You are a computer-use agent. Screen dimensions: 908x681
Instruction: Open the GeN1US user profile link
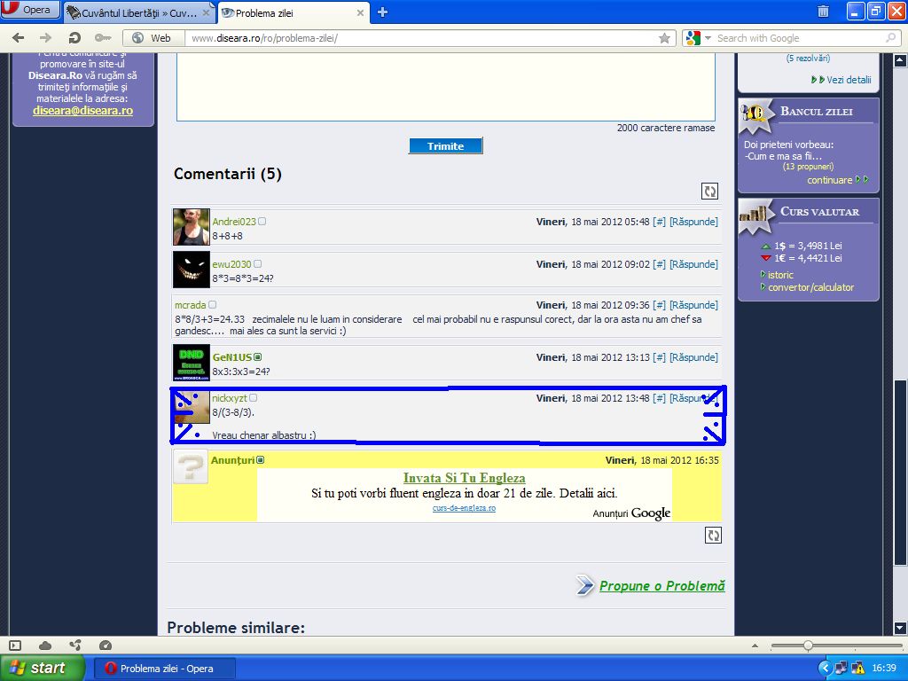coord(232,357)
